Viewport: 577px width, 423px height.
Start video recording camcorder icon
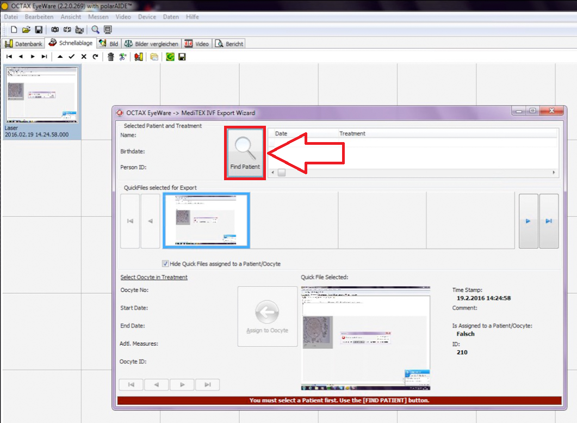click(79, 29)
